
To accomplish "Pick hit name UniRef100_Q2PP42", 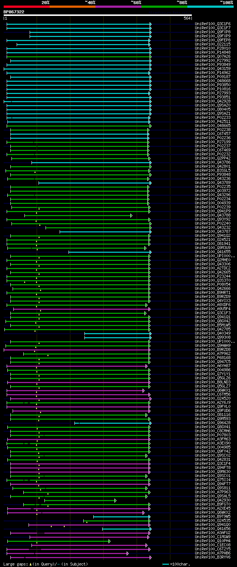I will tap(213, 158).
